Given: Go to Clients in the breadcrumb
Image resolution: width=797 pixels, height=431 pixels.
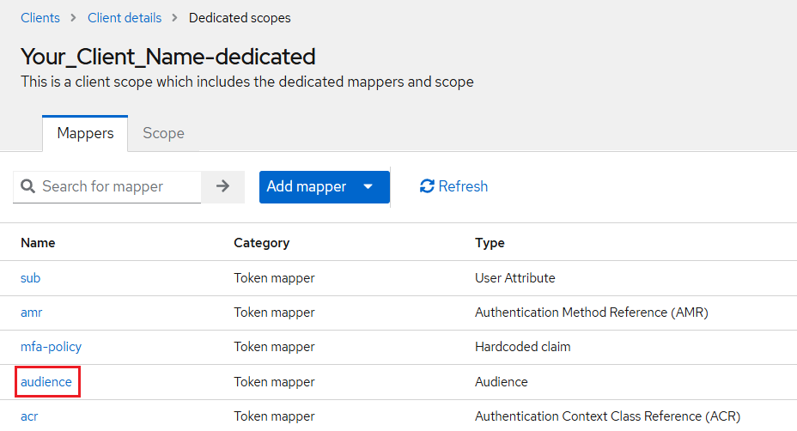Looking at the screenshot, I should click(40, 17).
